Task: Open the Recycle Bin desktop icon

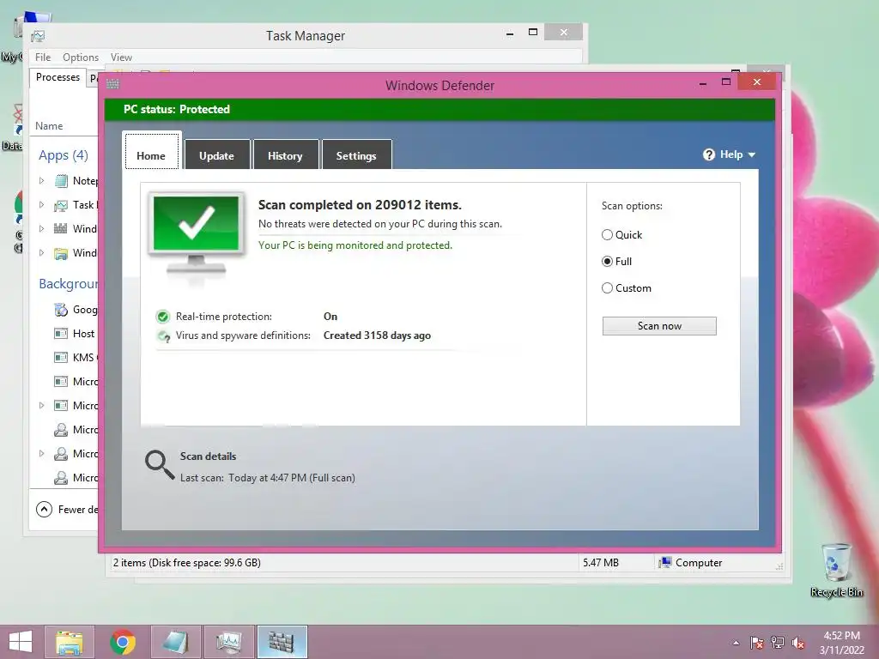Action: 836,570
